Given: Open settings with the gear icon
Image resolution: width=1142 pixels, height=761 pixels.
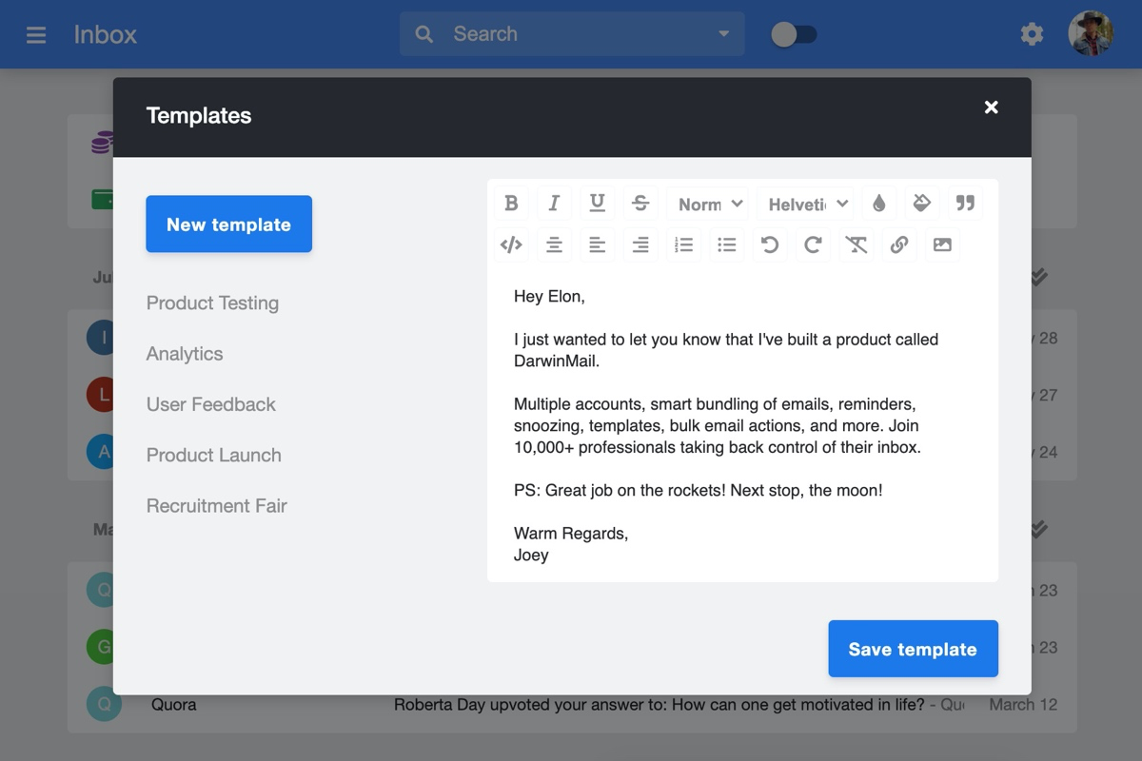Looking at the screenshot, I should 1032,34.
